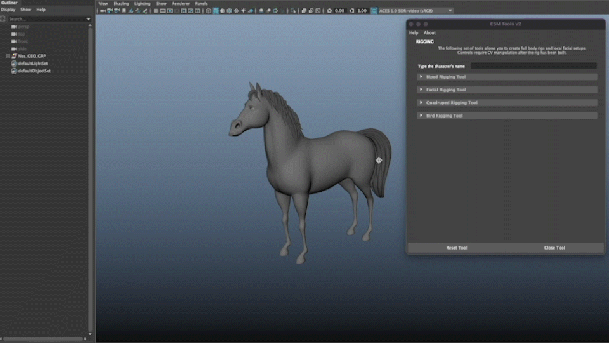Expand the Facial Rigging Tool section

point(507,90)
